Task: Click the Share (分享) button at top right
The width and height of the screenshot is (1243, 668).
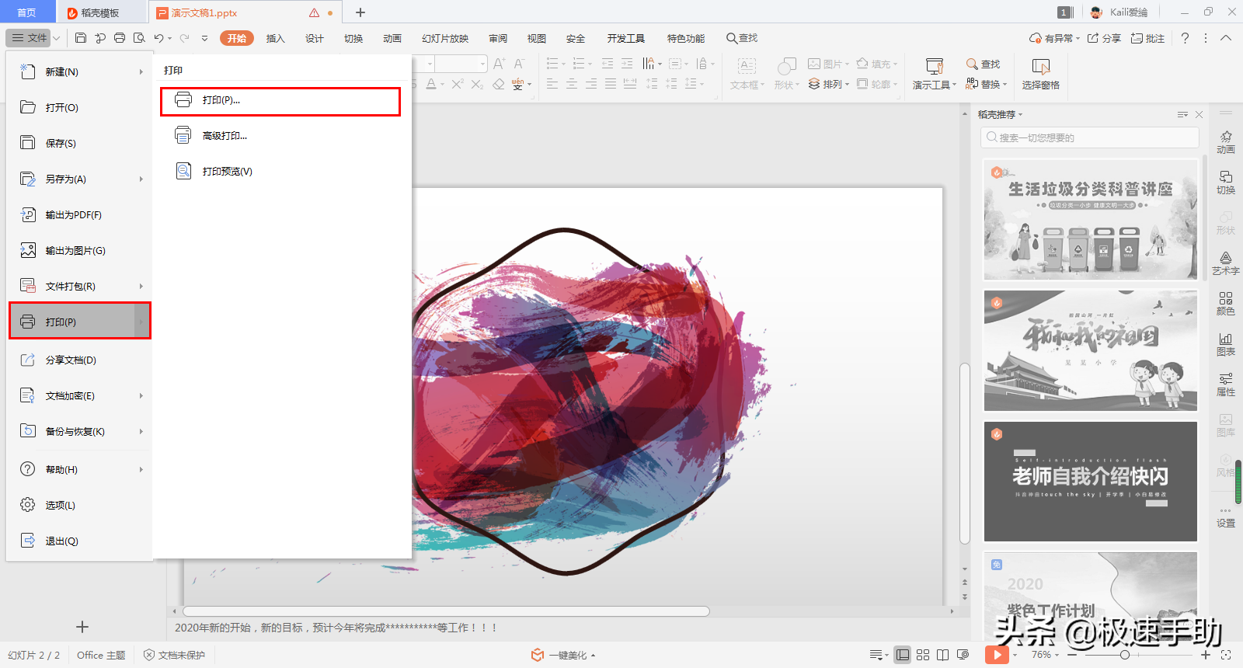Action: (x=1104, y=38)
